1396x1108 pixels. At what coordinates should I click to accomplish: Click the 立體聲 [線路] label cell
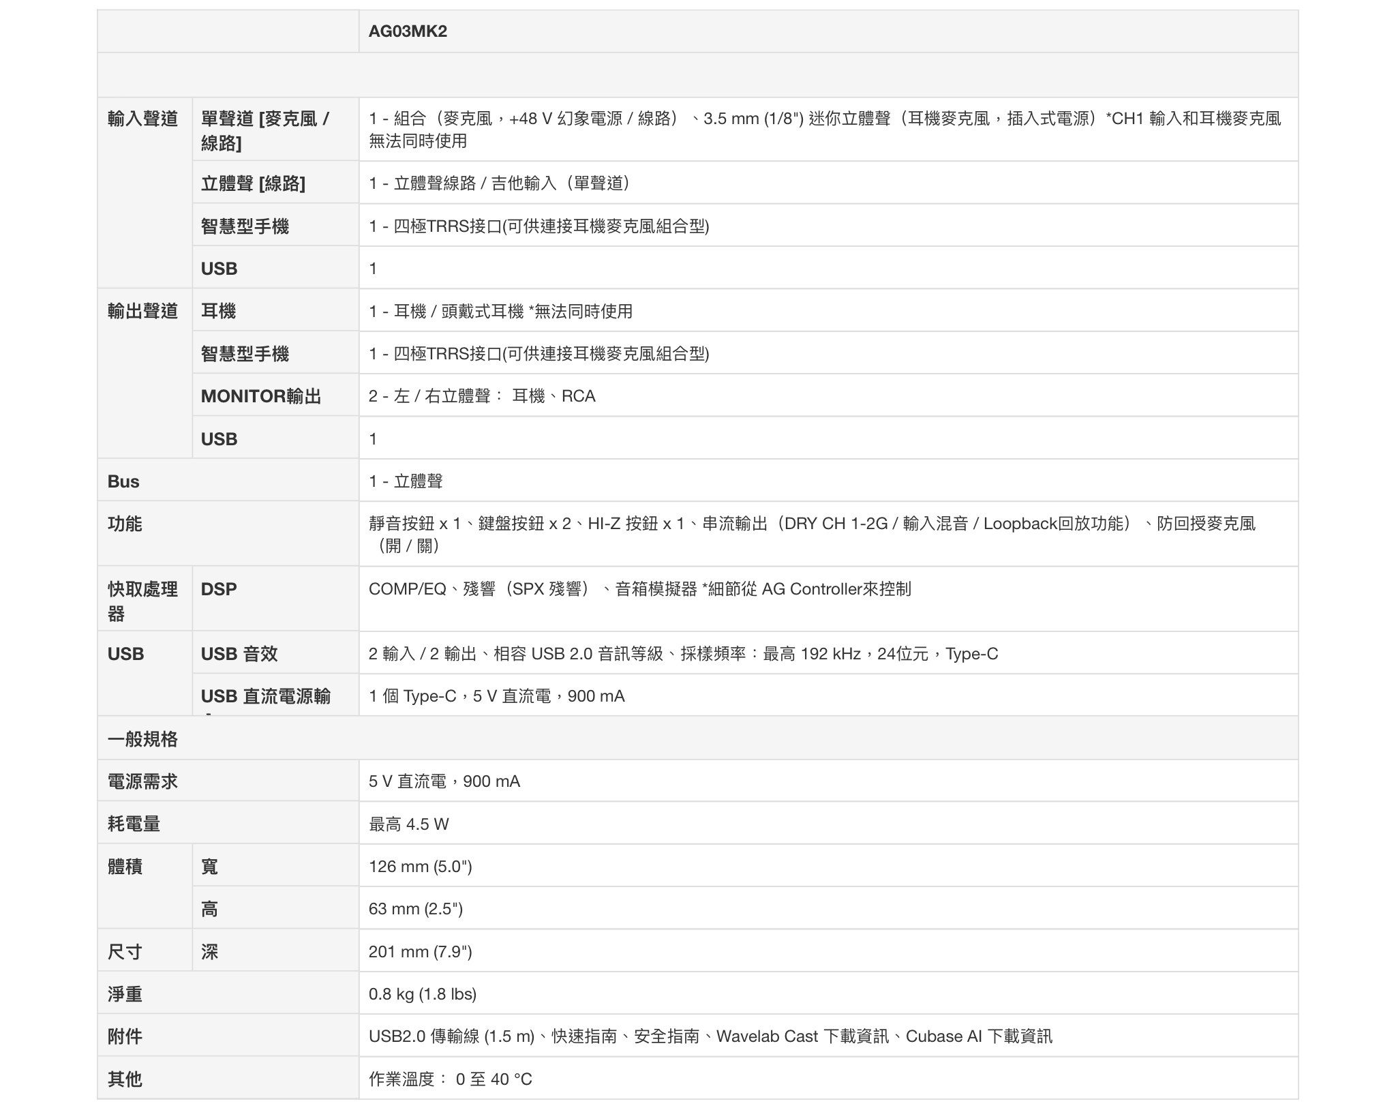pyautogui.click(x=253, y=183)
